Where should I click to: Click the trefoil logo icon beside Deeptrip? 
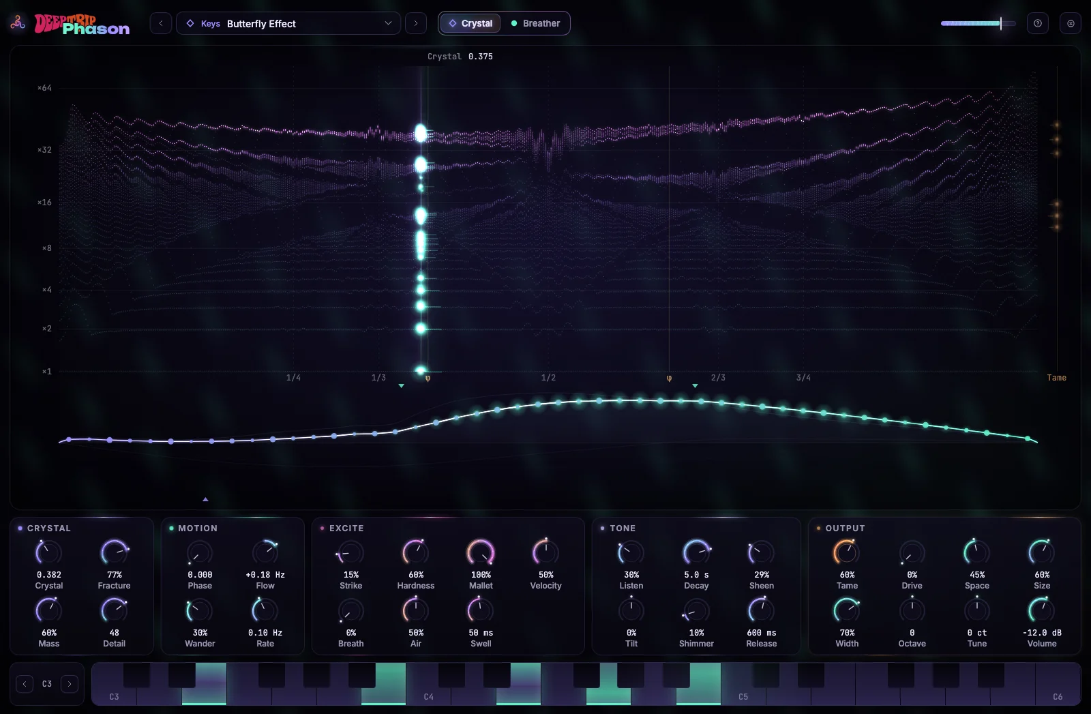[x=18, y=23]
